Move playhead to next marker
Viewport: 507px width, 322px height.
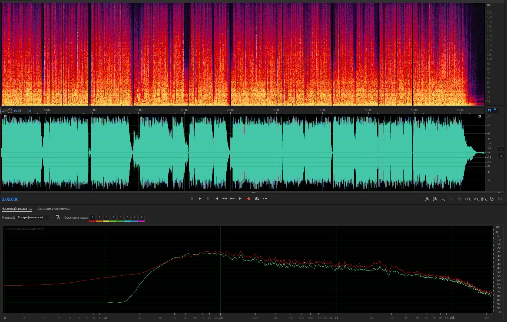pyautogui.click(x=241, y=199)
